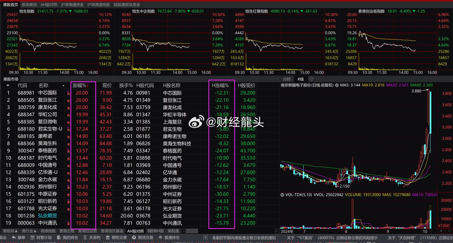This screenshot has height=243, width=453.
Task: Open the 香港指数 bottom tab
Action: (x=48, y=231)
